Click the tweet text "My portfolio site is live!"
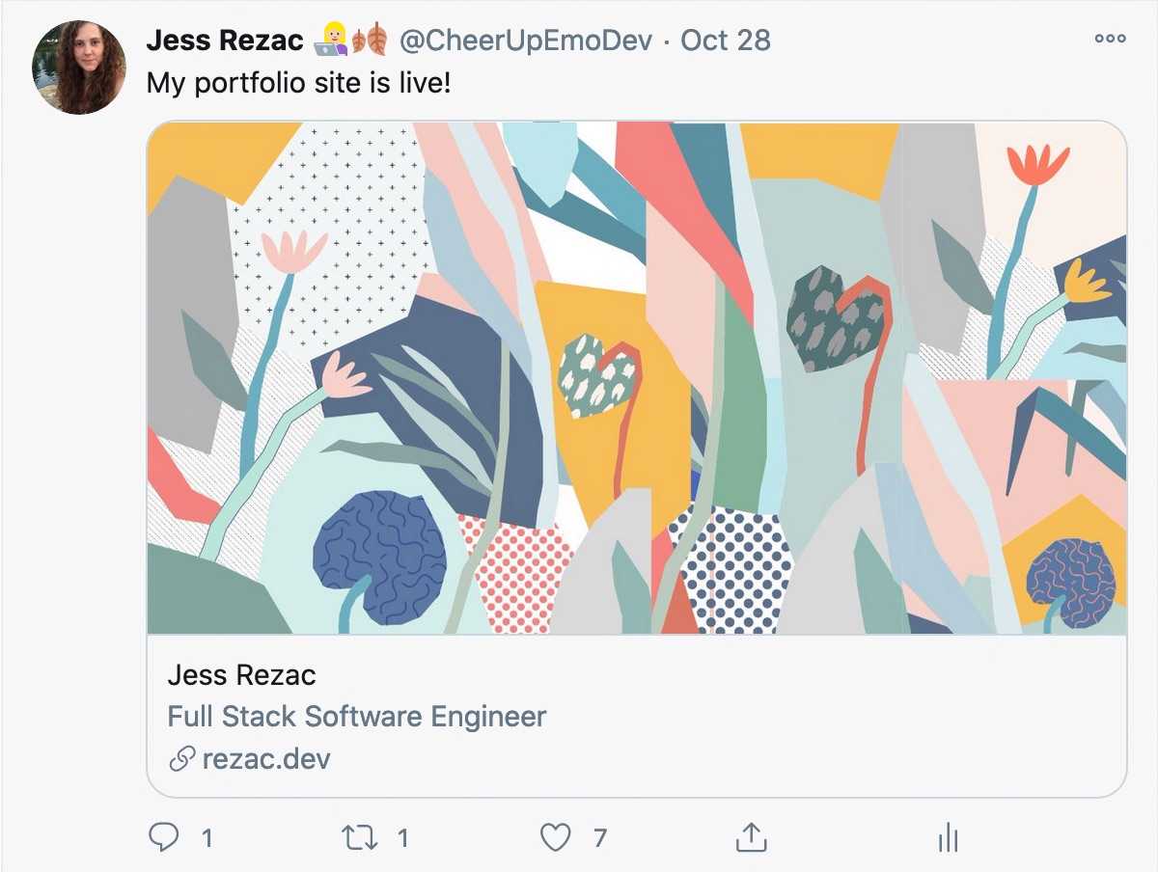1158x872 pixels. (x=298, y=83)
